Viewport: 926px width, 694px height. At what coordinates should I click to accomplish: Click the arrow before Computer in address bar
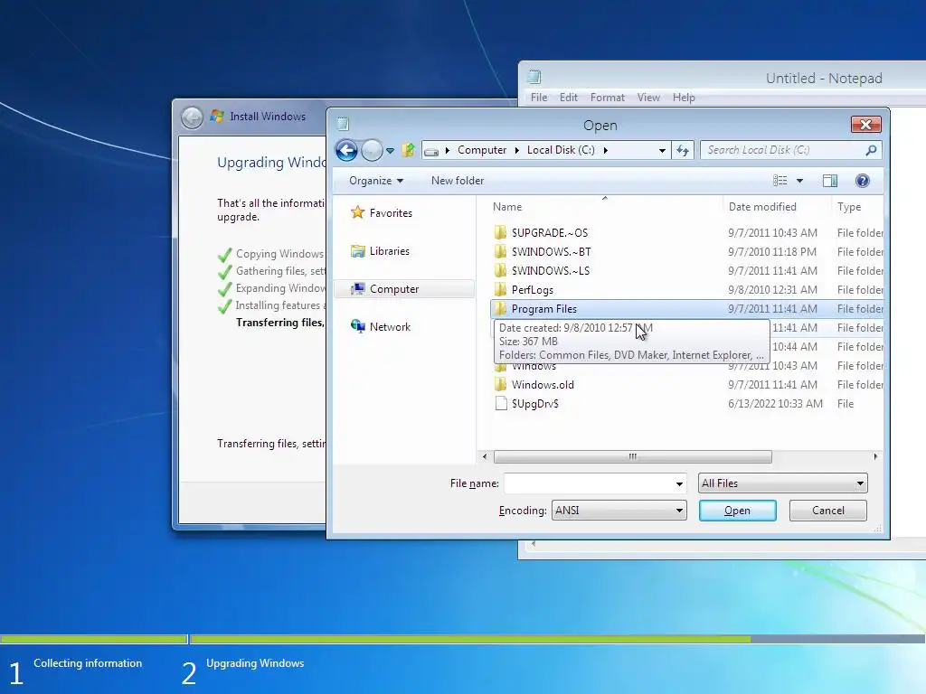pos(447,151)
